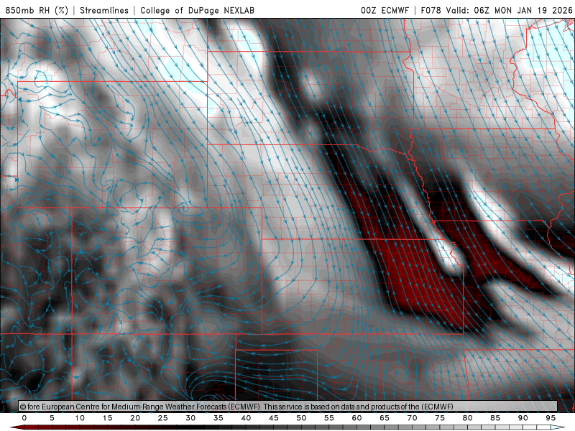Click the "Streamlines" label in header

click(104, 10)
